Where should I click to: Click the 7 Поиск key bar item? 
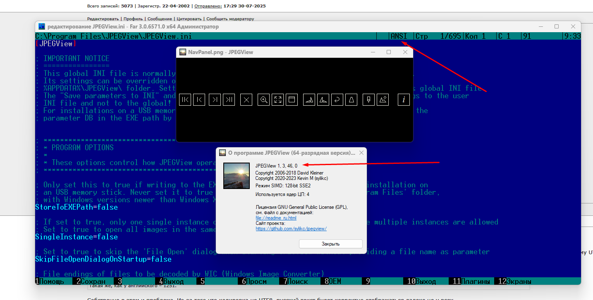[296, 281]
